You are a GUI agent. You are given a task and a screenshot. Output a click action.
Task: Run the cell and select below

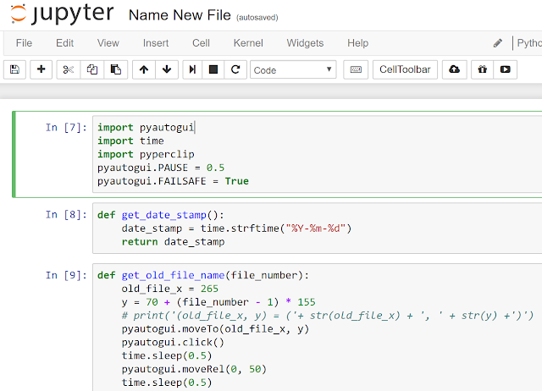[x=192, y=69]
